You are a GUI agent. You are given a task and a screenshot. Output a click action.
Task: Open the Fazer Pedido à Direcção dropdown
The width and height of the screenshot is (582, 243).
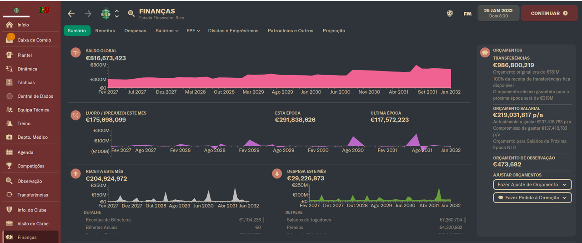[x=532, y=198]
